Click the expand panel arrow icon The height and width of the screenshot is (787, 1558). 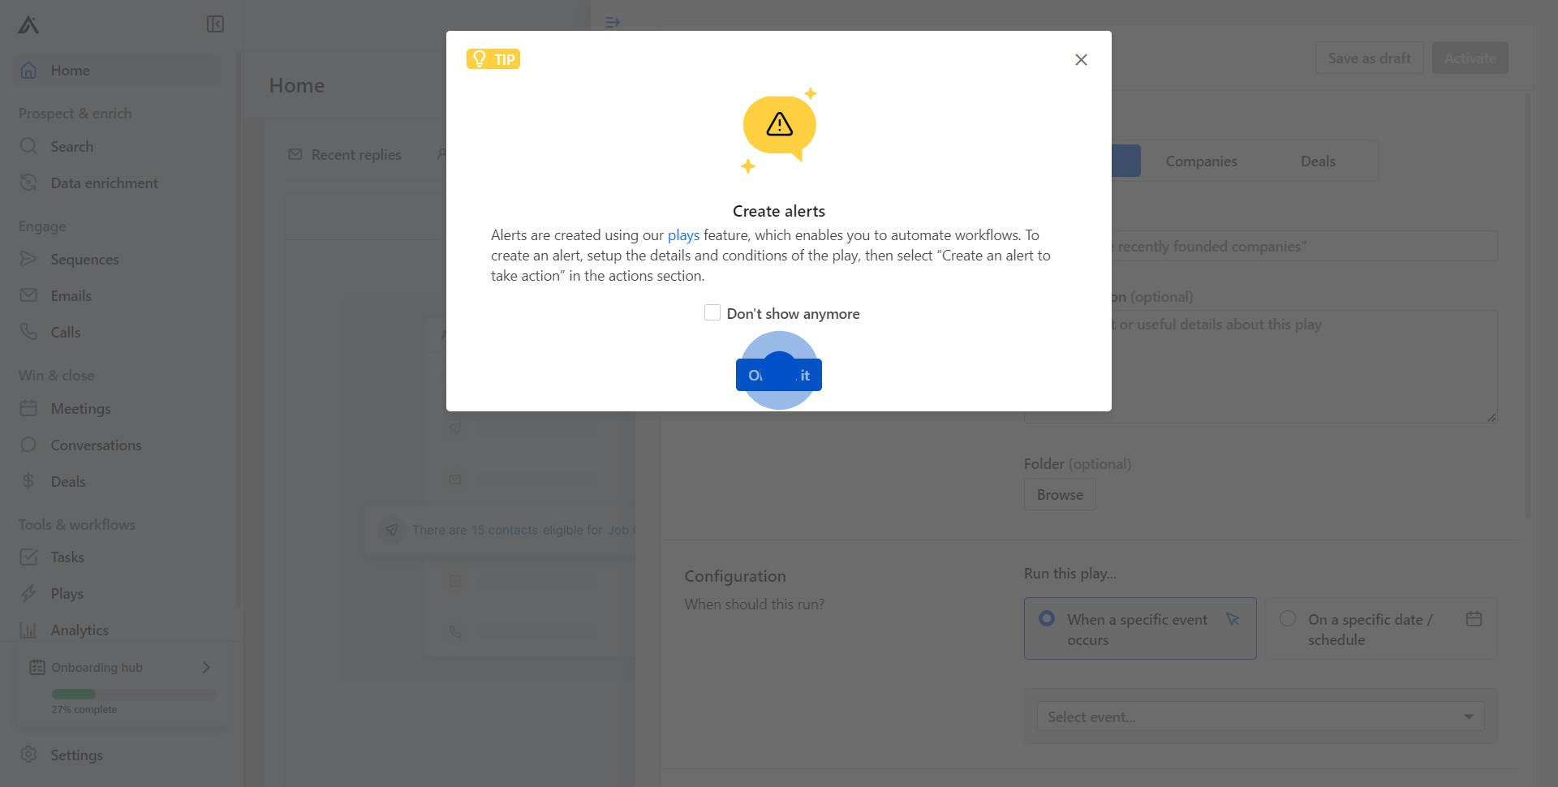click(613, 23)
